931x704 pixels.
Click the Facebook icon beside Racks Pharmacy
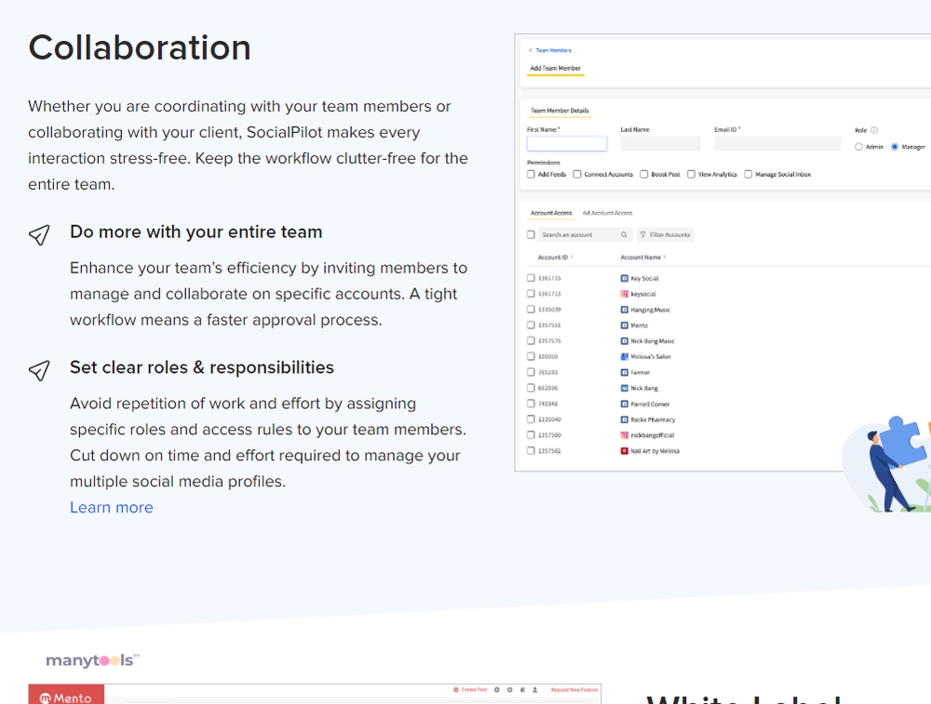coord(624,419)
